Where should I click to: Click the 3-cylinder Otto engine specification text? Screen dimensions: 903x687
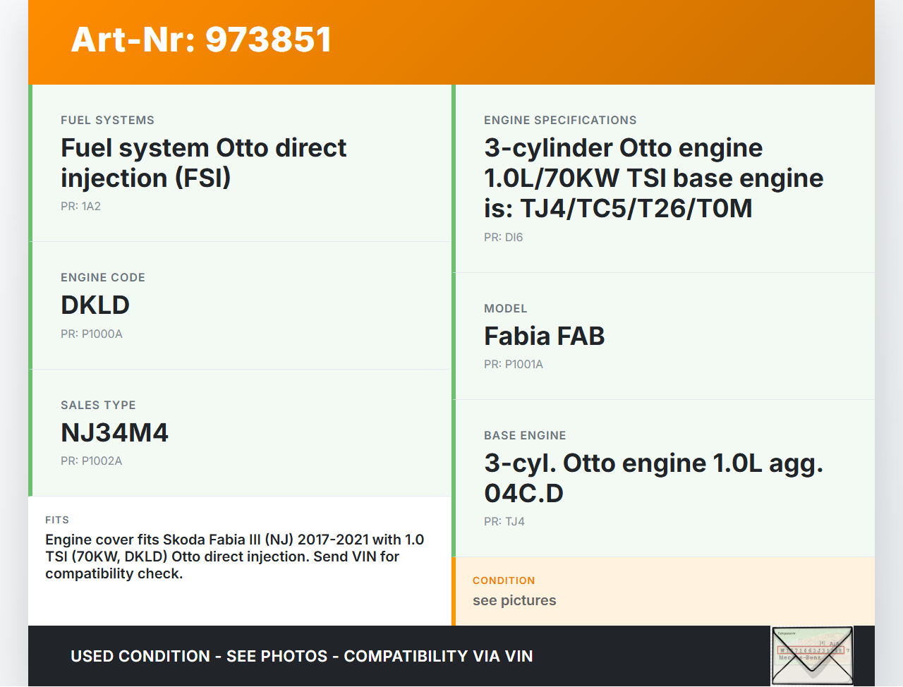click(x=653, y=178)
